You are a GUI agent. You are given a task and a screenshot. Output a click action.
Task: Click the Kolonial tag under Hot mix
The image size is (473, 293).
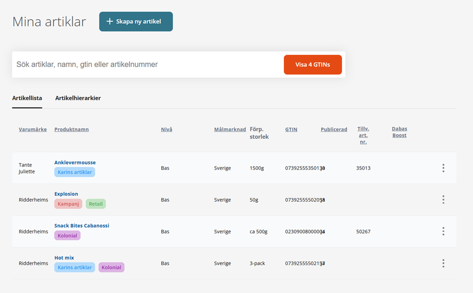point(111,267)
